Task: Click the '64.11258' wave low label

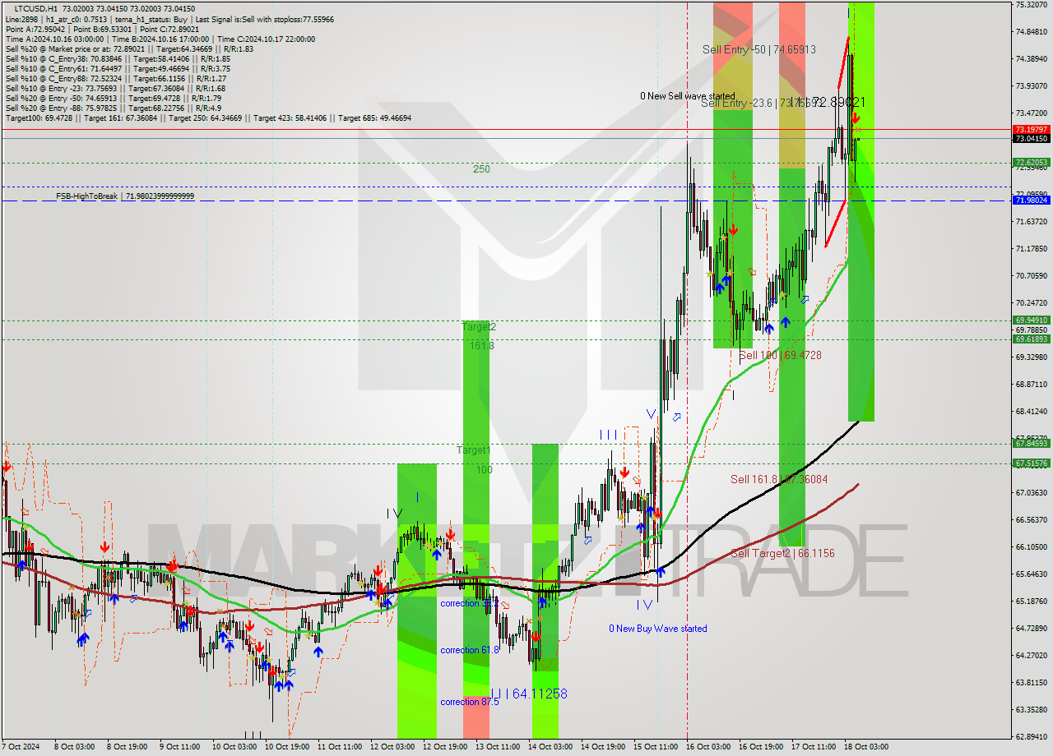Action: tap(540, 694)
